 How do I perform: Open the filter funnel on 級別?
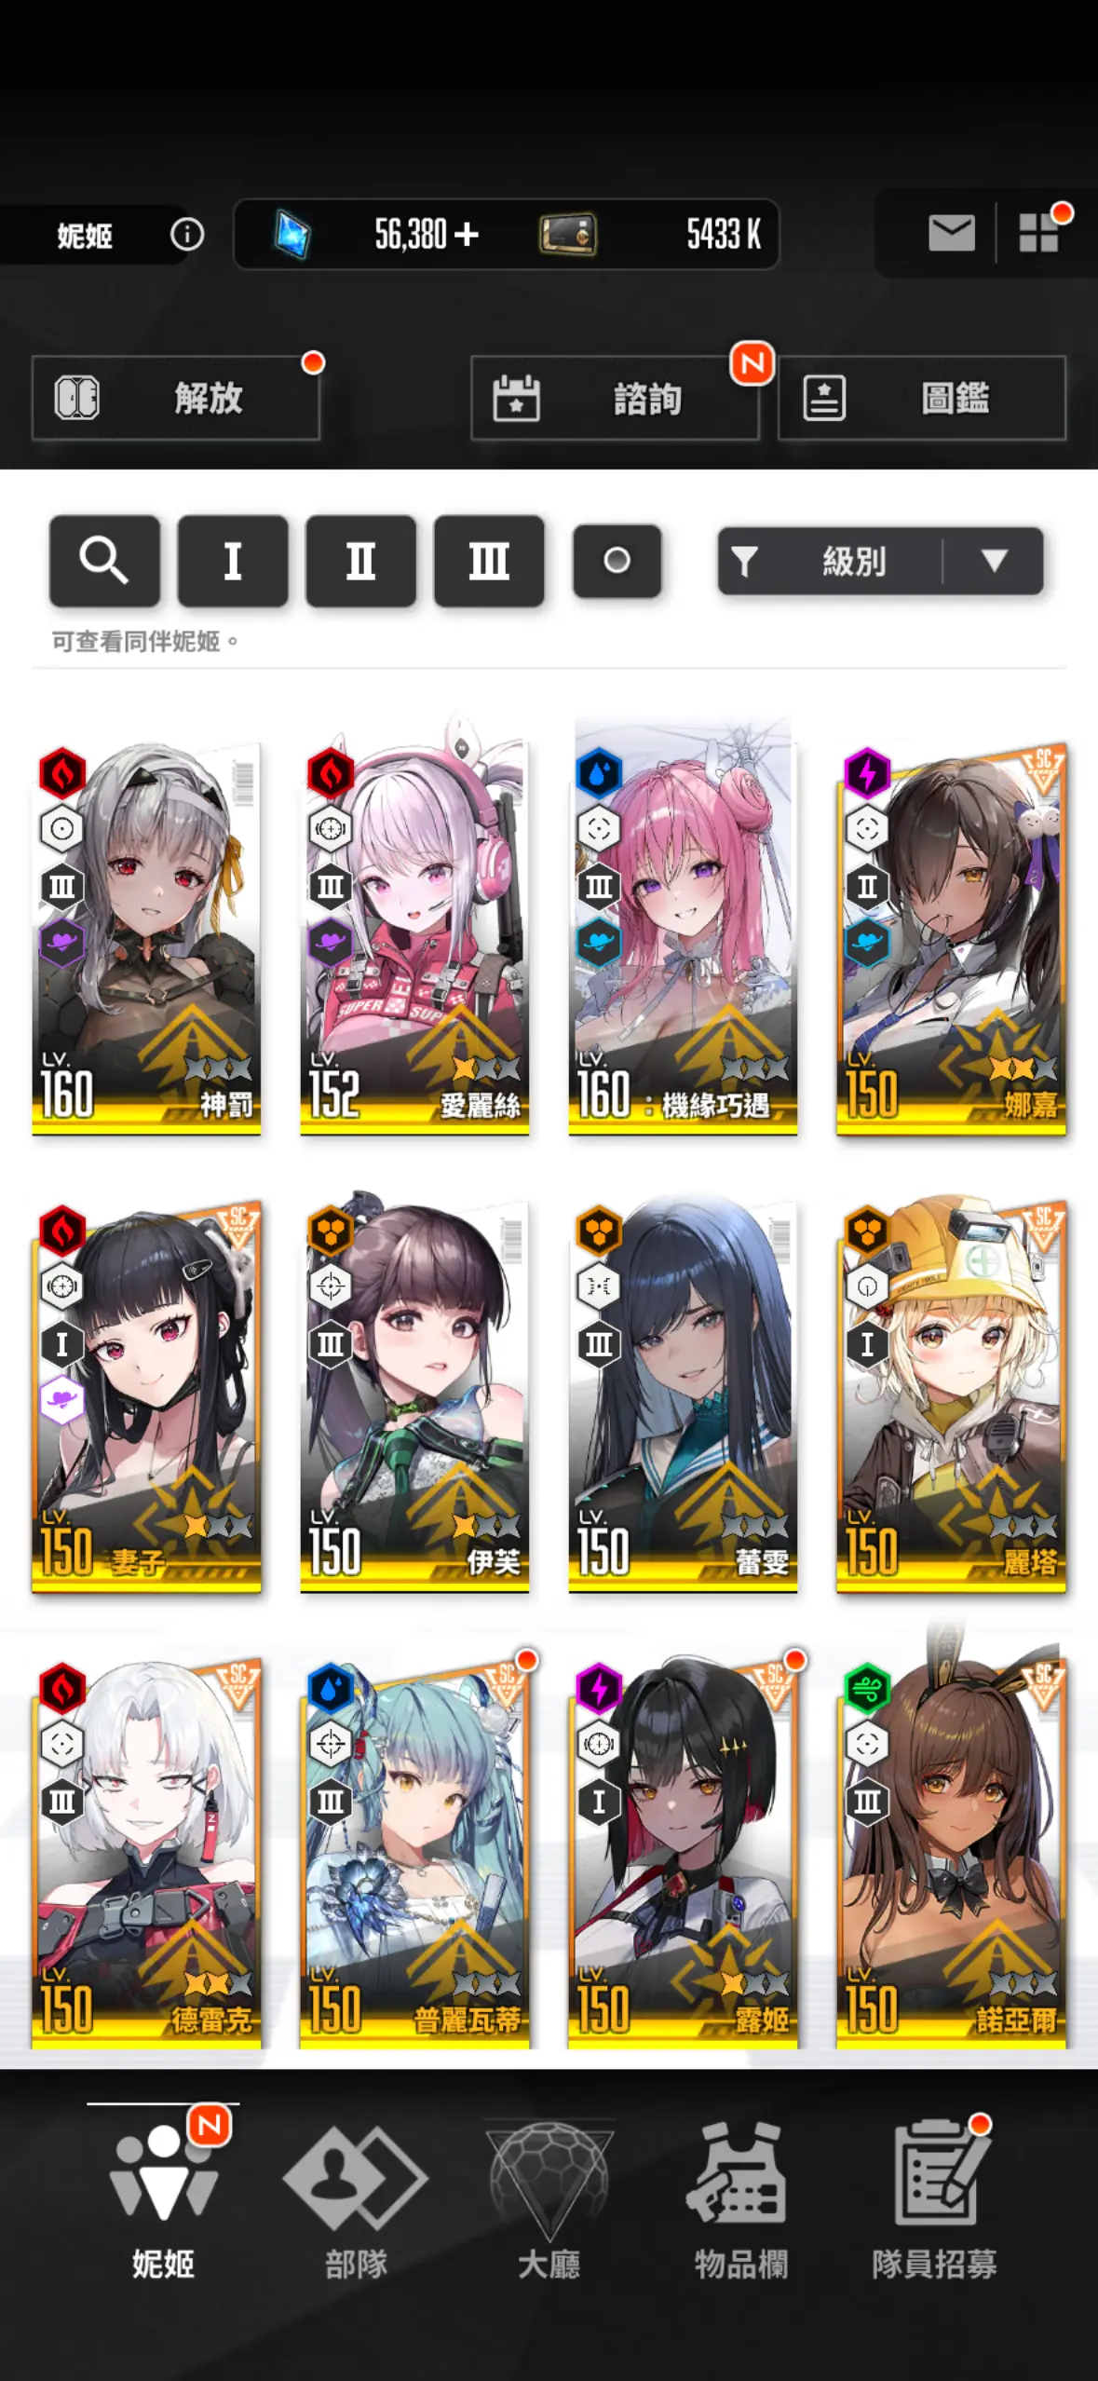click(744, 561)
